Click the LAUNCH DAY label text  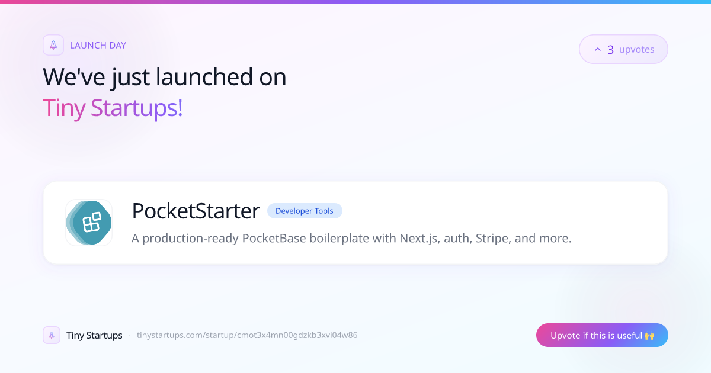(x=98, y=45)
